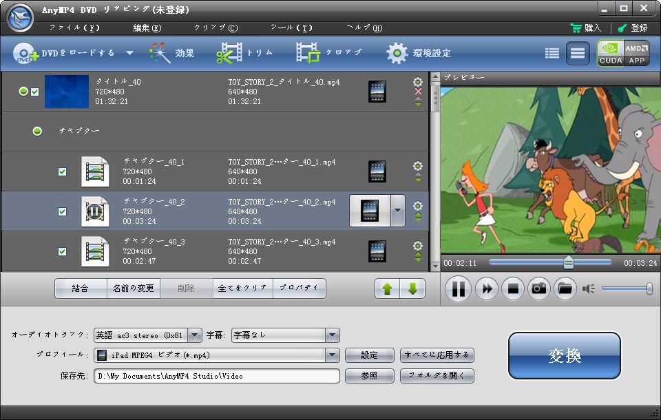
Task: Open the Effect (効果) tool
Action: 172,53
